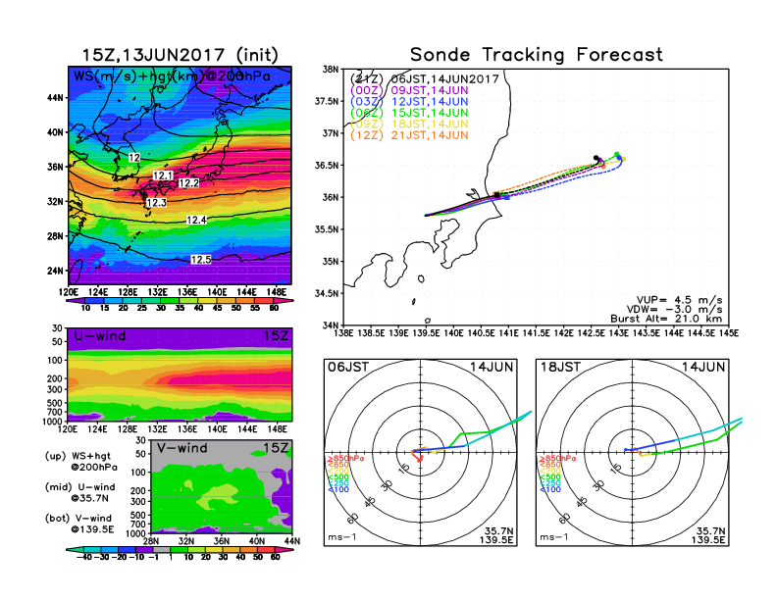Screen dimensions: 777x600
Task: Click the 12.1 contour label on the 200hPa map
Action: 163,175
